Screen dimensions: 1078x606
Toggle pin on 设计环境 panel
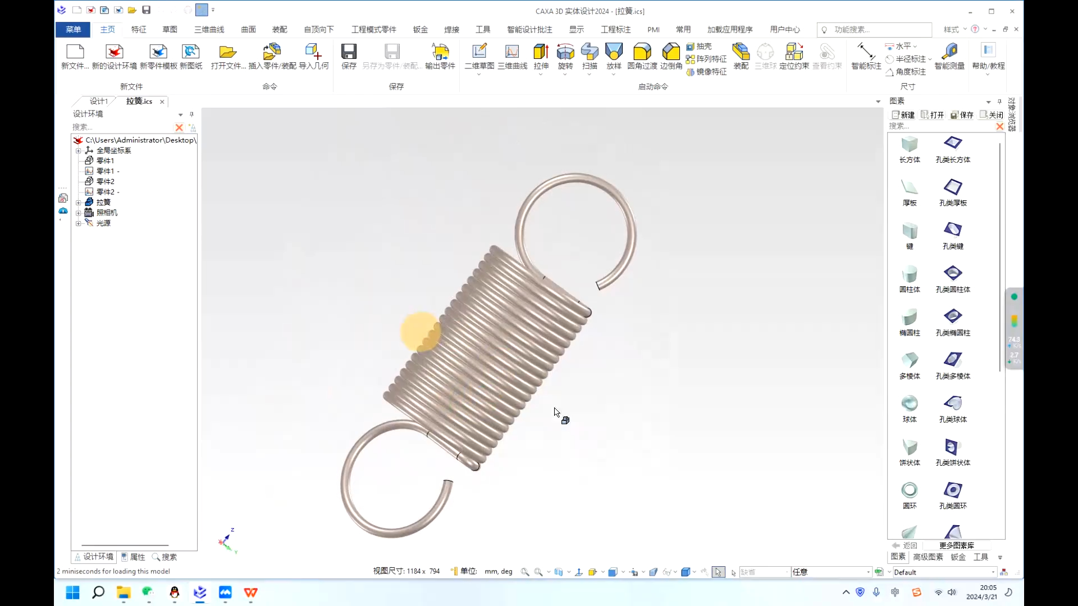click(x=191, y=114)
